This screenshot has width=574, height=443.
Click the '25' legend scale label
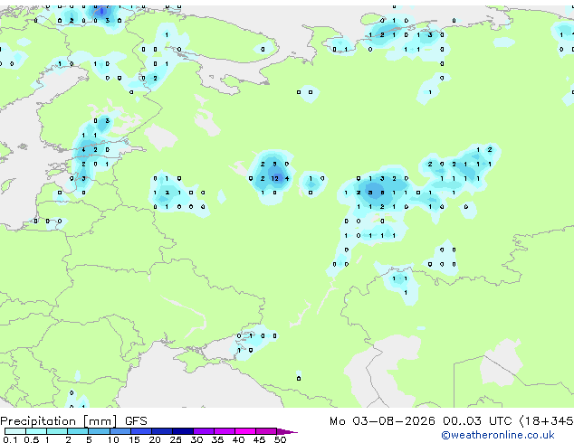pyautogui.click(x=176, y=439)
